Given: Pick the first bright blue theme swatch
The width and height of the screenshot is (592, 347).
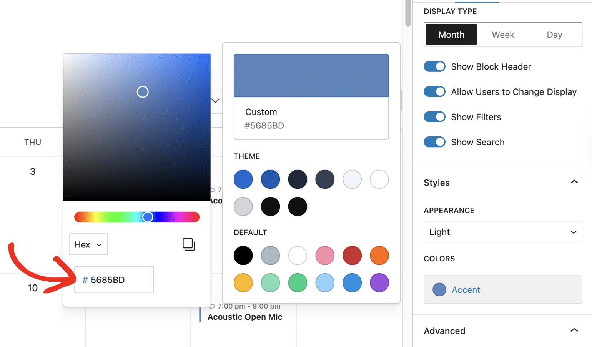Looking at the screenshot, I should (x=243, y=179).
